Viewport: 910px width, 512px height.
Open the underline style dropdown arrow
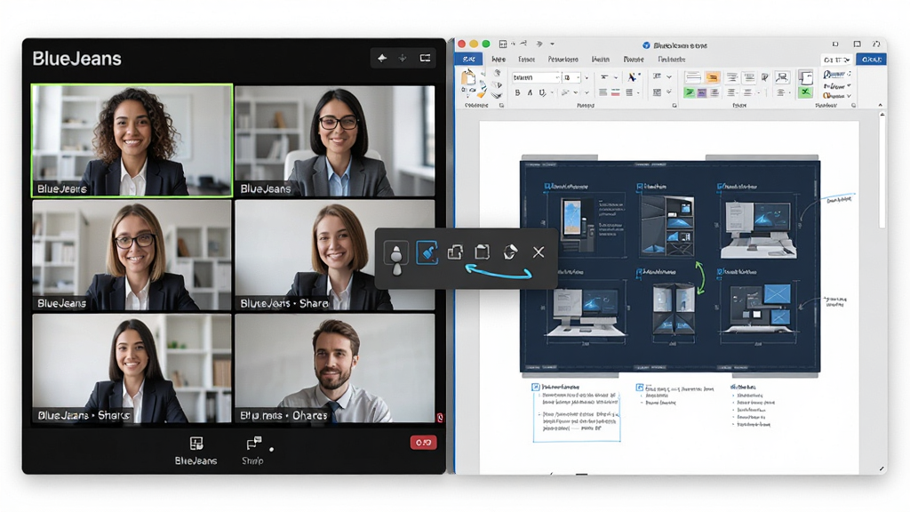[x=552, y=92]
